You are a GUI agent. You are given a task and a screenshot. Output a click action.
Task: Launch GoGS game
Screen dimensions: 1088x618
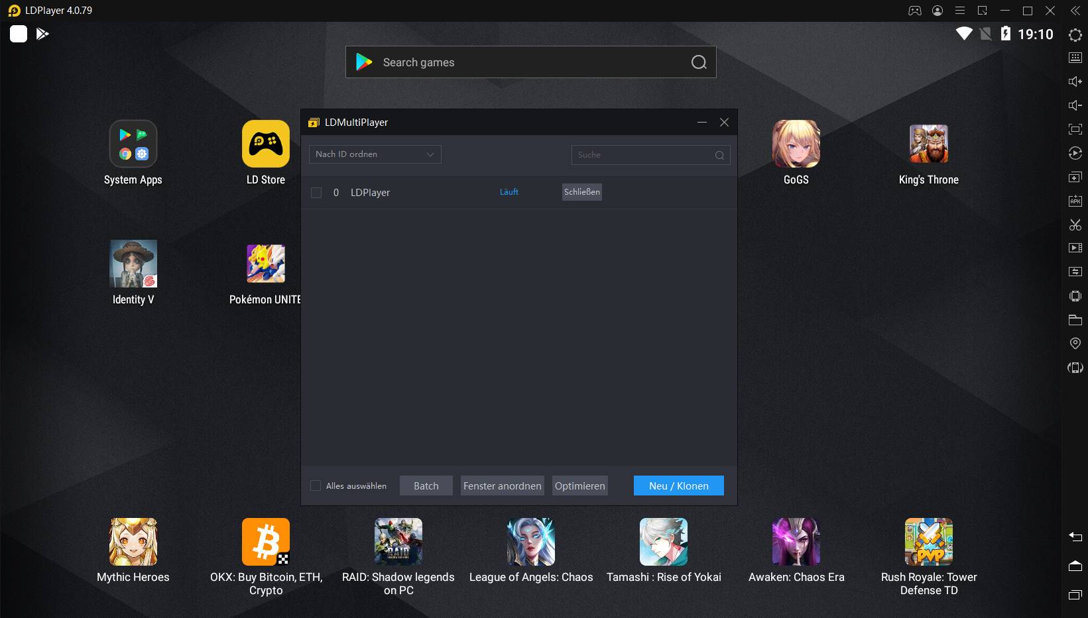(796, 152)
